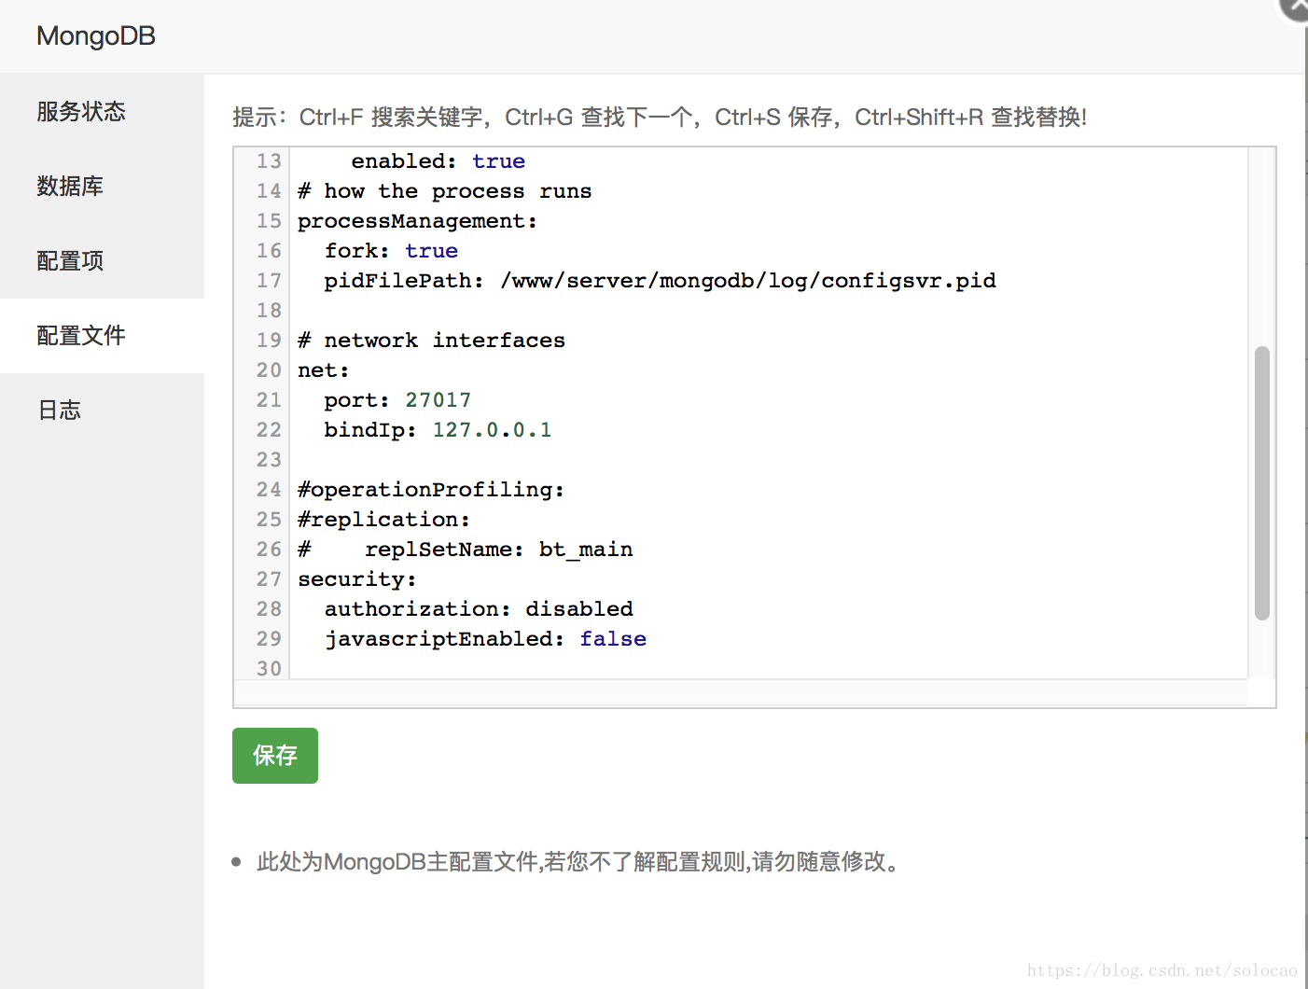1308x989 pixels.
Task: Click the pidFilePath configsvr.pid line
Action: [660, 281]
